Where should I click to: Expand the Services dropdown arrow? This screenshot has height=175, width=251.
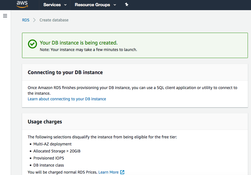click(66, 5)
